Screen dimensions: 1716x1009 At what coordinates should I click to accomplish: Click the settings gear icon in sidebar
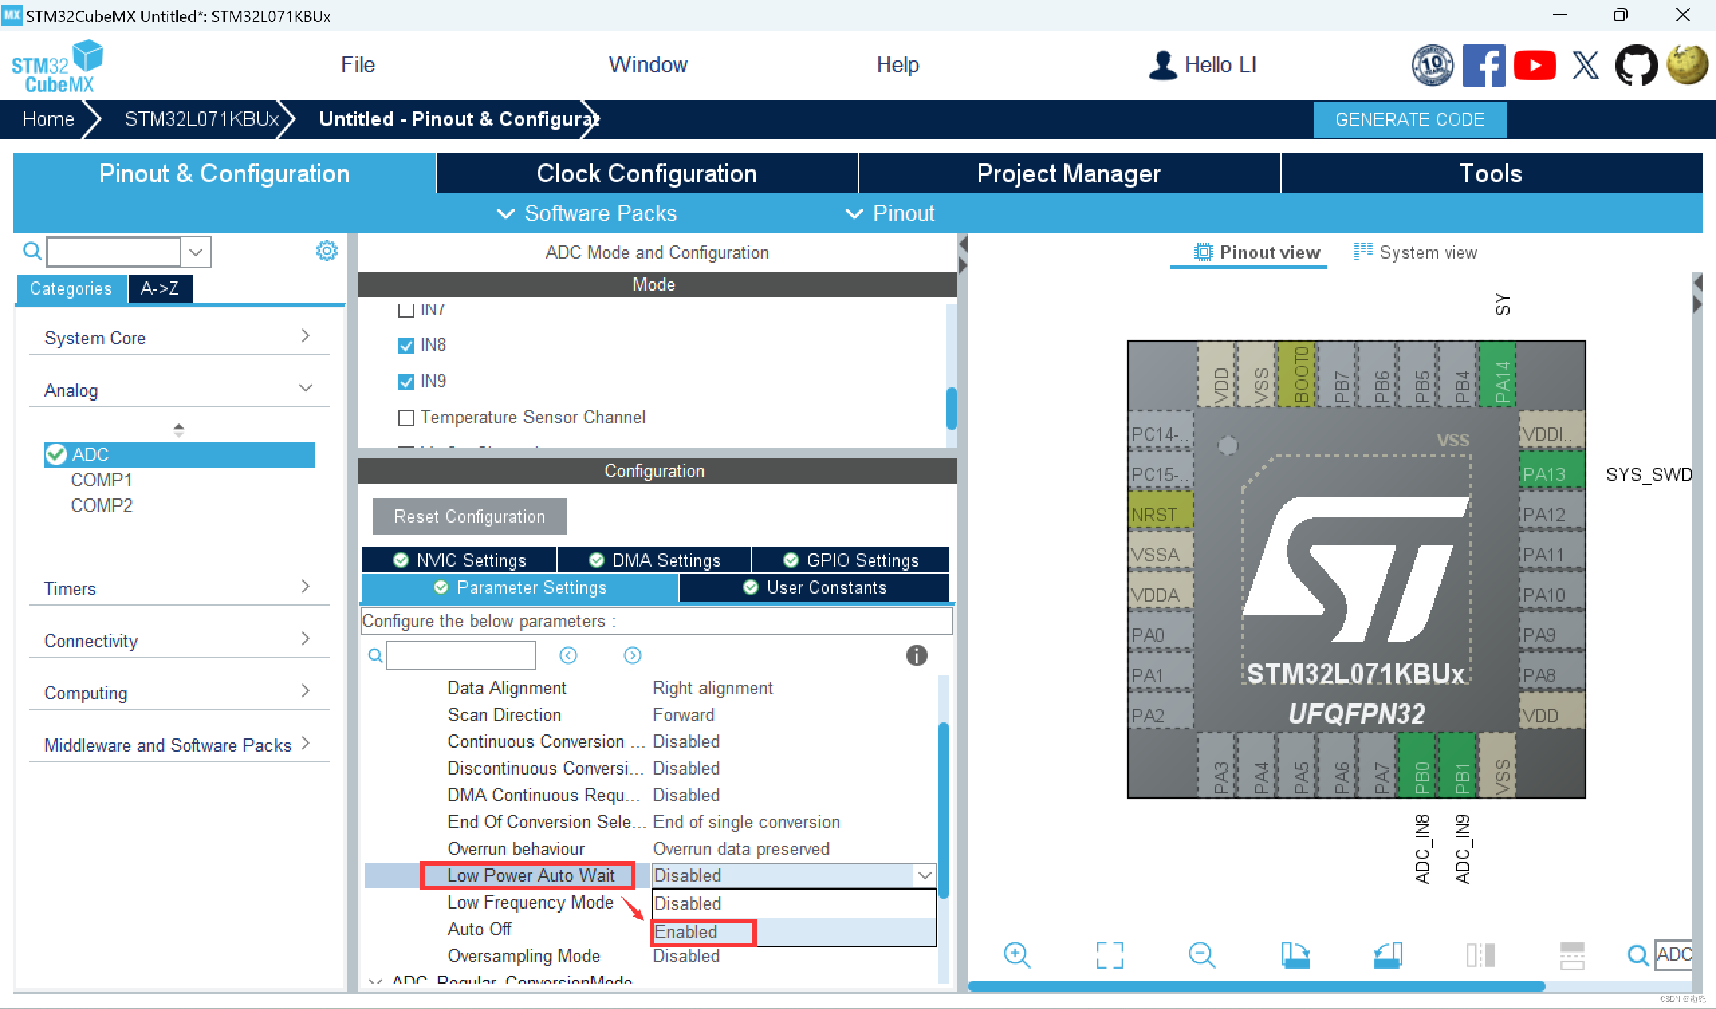[x=326, y=251]
